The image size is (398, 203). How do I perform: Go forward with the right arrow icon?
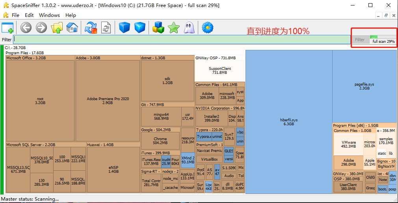(41, 27)
